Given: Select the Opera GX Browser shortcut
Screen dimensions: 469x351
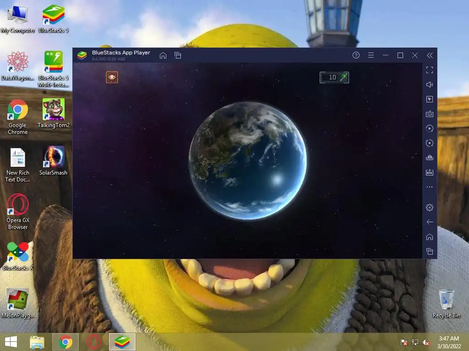Looking at the screenshot, I should (x=18, y=212).
